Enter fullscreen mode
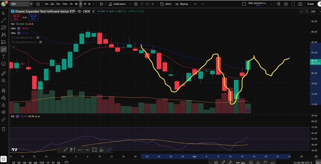Image resolution: width=321 pixels, height=164 pixels. (x=293, y=4)
